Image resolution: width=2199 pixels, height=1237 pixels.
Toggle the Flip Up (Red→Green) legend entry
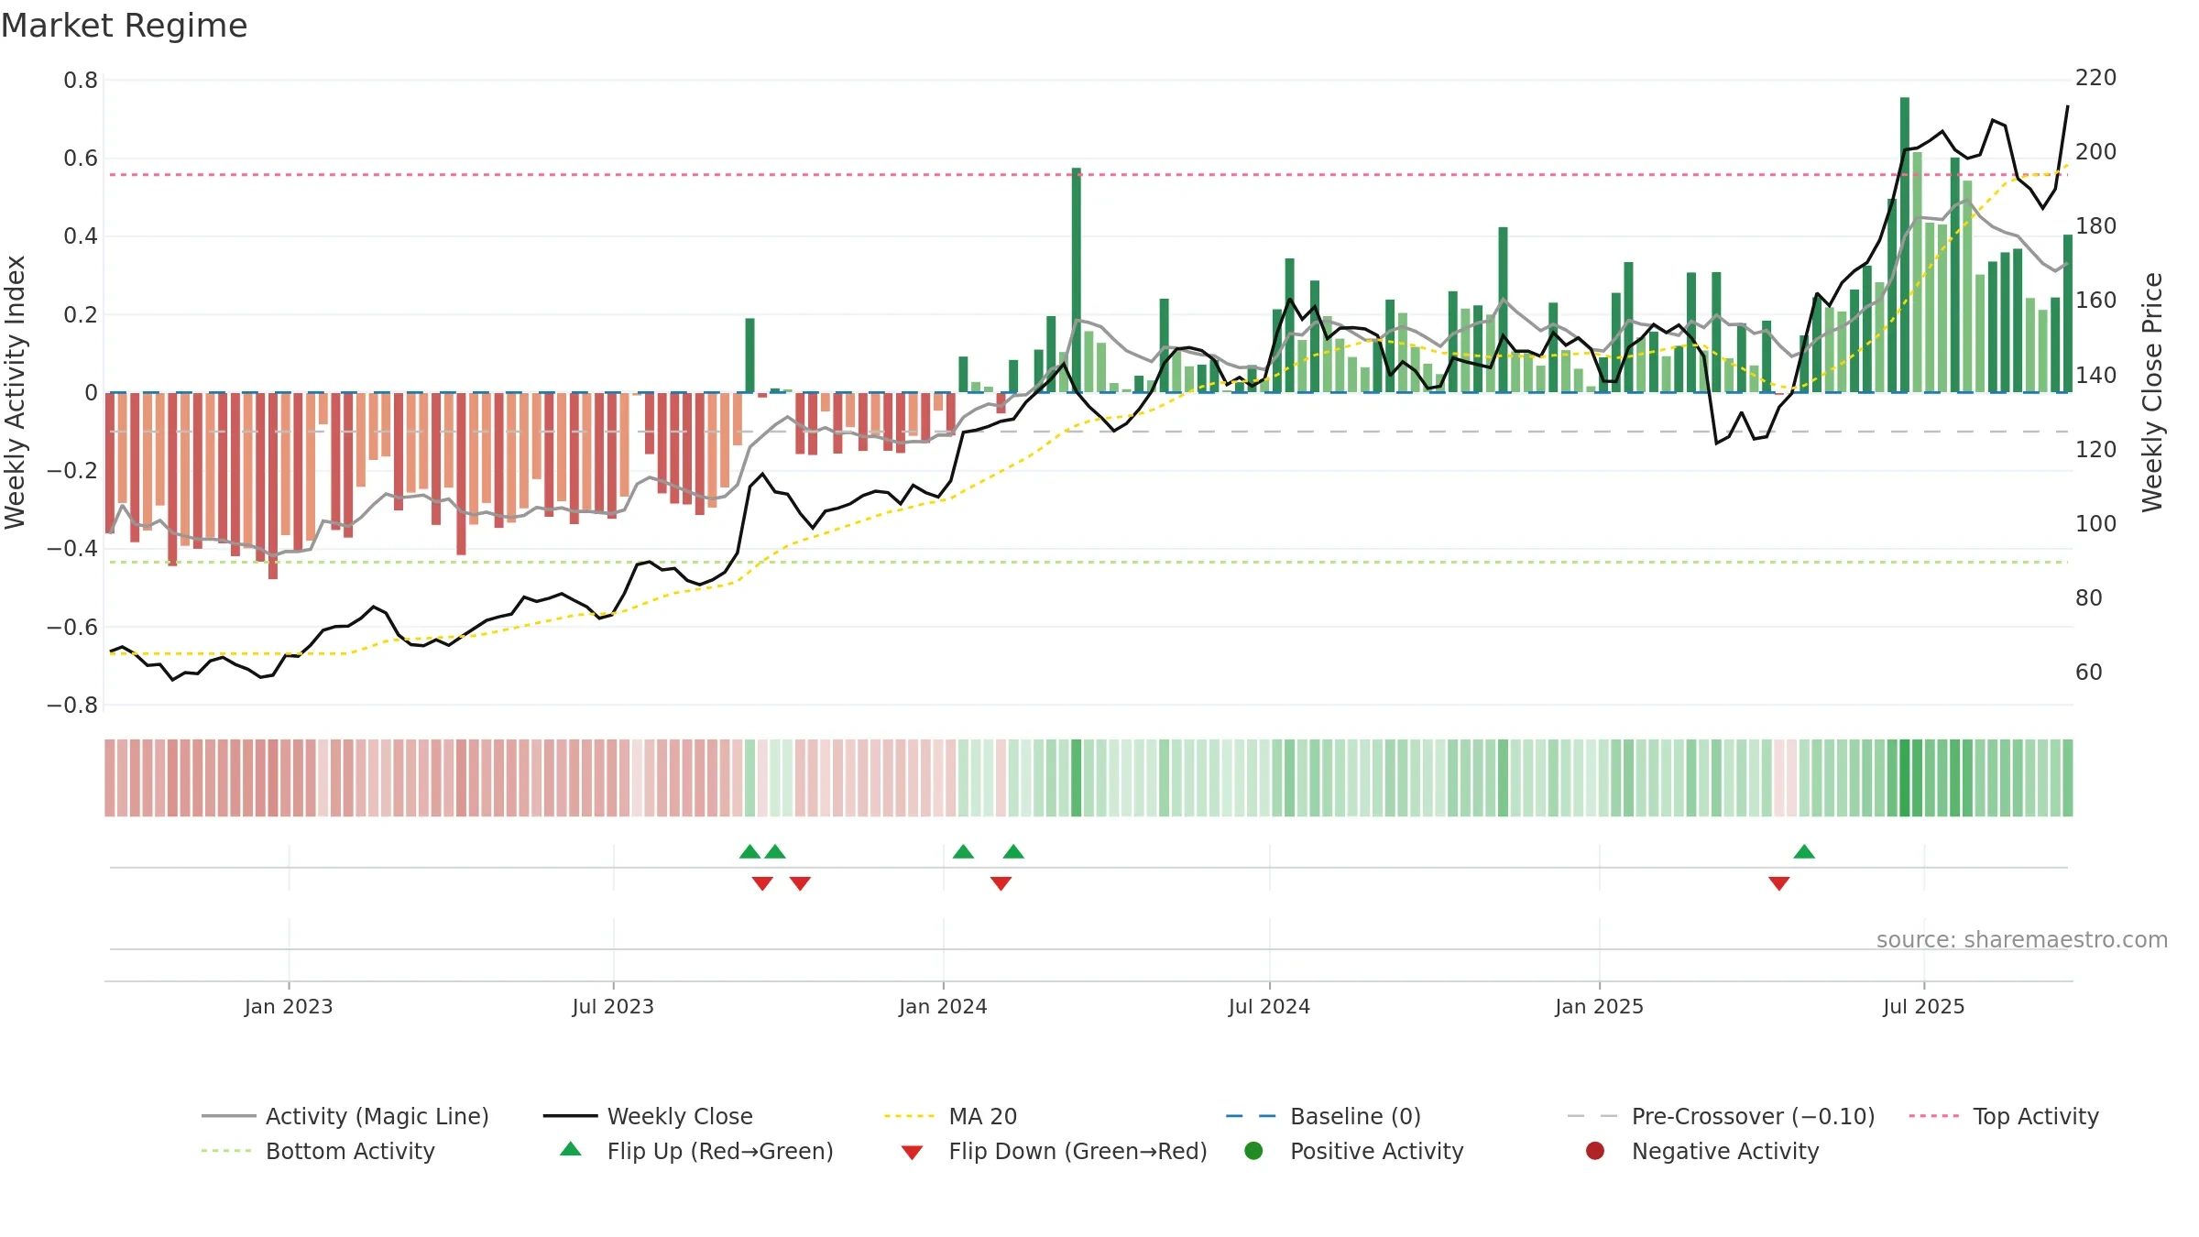[x=696, y=1151]
